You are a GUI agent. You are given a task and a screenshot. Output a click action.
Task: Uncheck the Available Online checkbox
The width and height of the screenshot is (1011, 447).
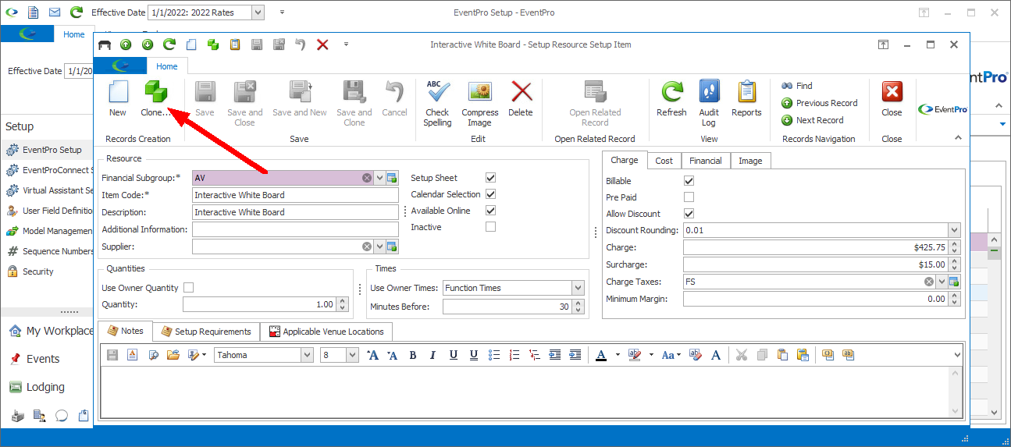coord(490,211)
